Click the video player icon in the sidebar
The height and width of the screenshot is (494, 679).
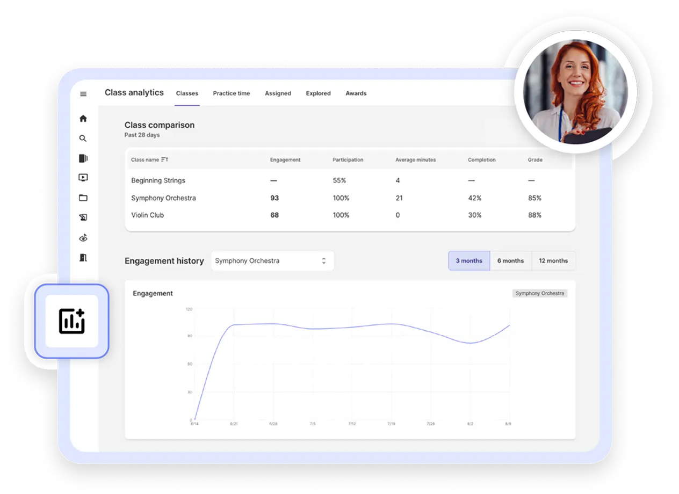(x=83, y=178)
